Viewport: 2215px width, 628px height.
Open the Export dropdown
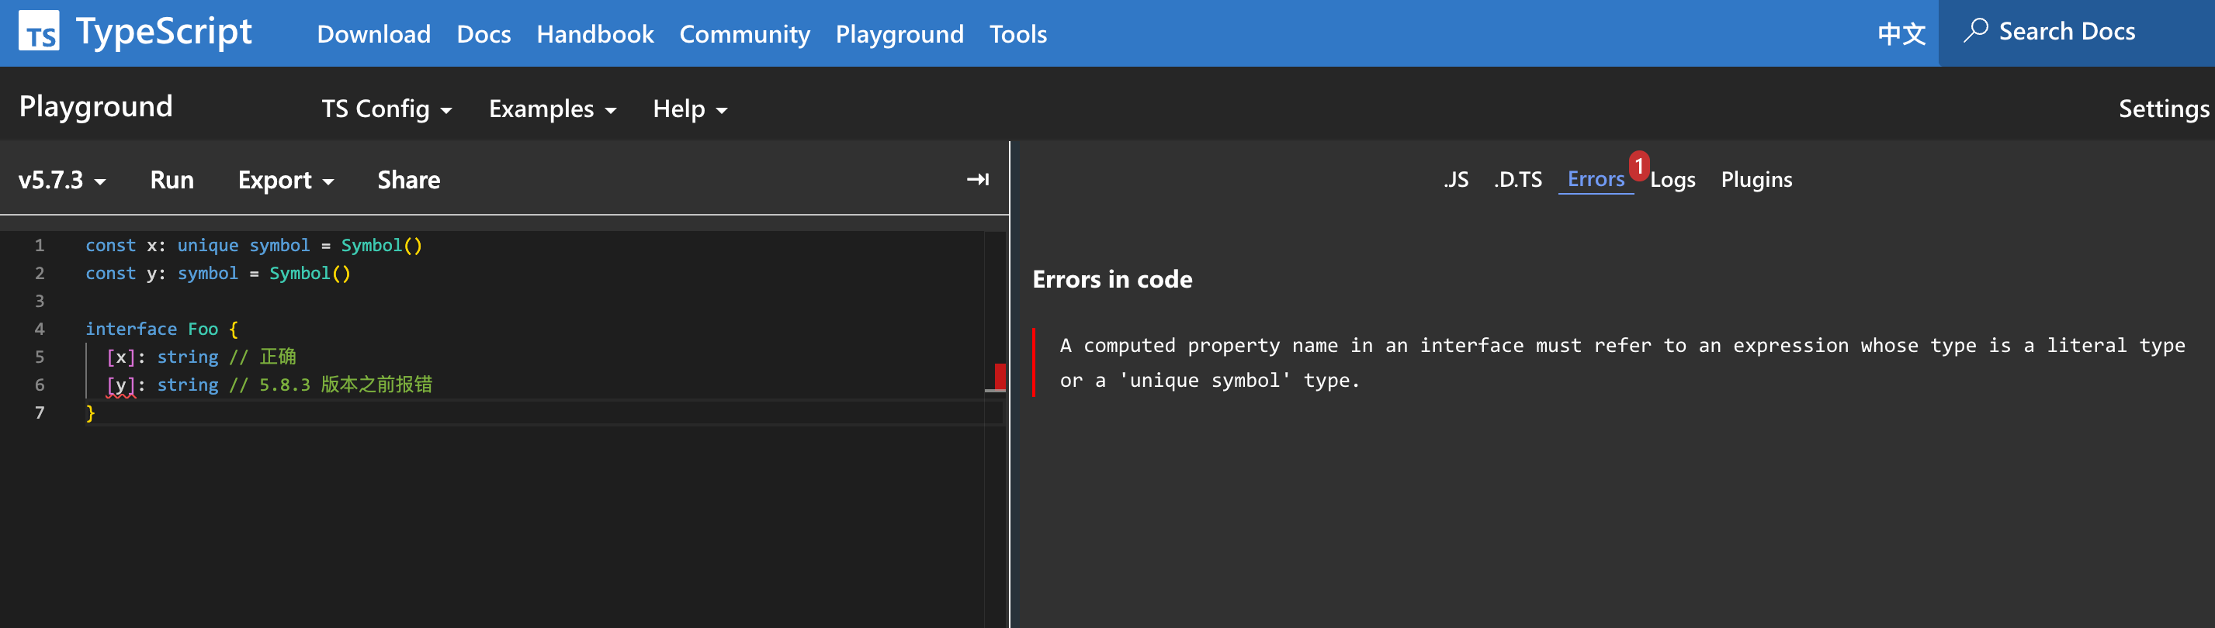286,181
